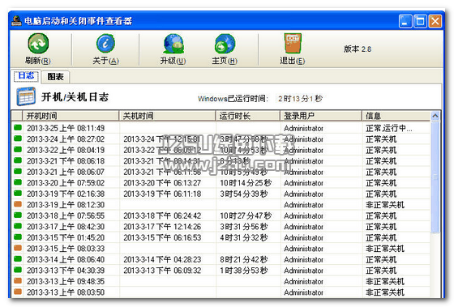Click duration cell 10时27分47秒
This screenshot has height=307, width=454.
click(x=246, y=215)
